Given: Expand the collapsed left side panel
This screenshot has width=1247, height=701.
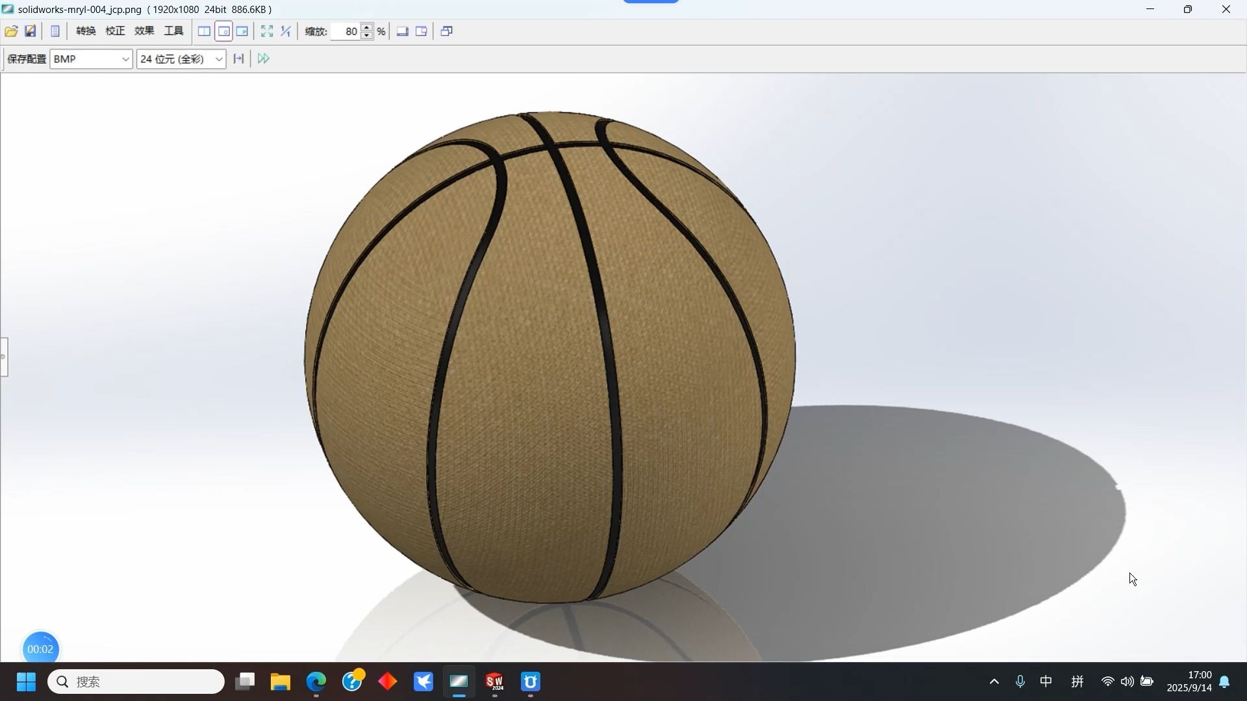Looking at the screenshot, I should (5, 356).
